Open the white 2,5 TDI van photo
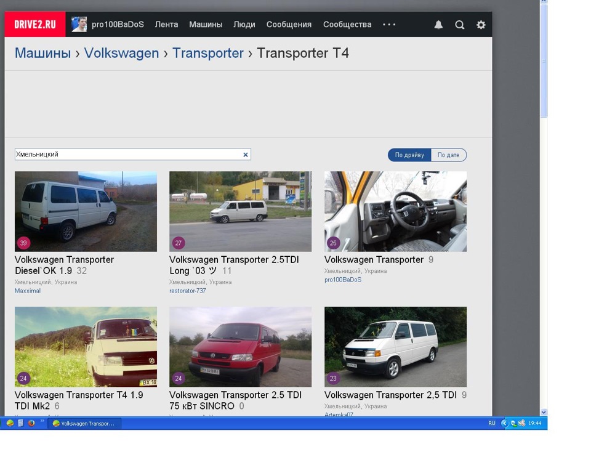 pos(395,347)
